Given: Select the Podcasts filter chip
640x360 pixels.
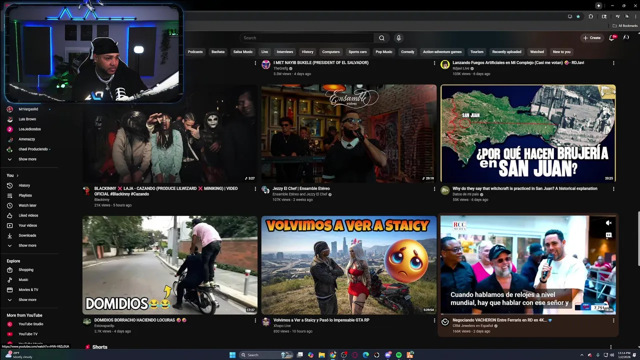Looking at the screenshot, I should pyautogui.click(x=195, y=52).
